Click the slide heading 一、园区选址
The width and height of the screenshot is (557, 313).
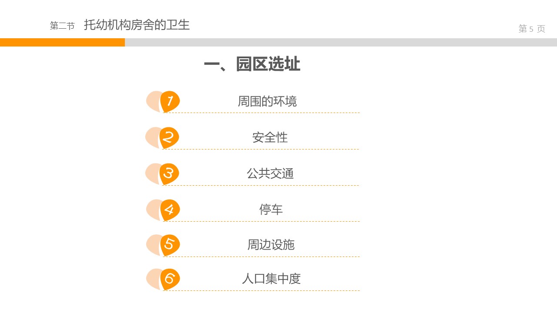click(x=252, y=64)
